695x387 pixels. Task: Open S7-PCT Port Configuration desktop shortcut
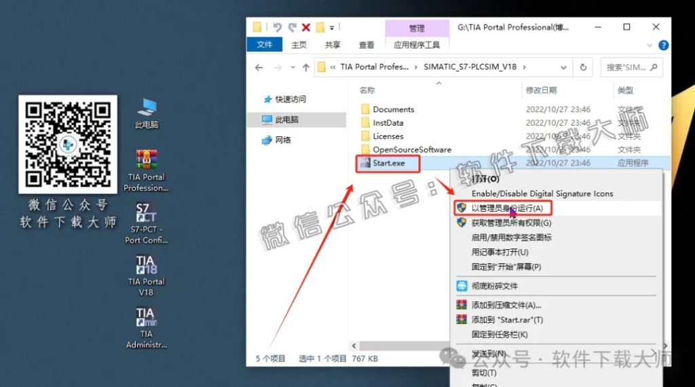click(147, 223)
